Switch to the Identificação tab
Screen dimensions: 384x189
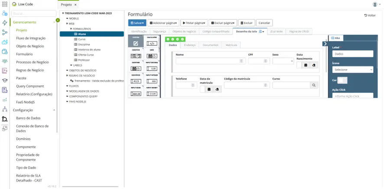(139, 32)
